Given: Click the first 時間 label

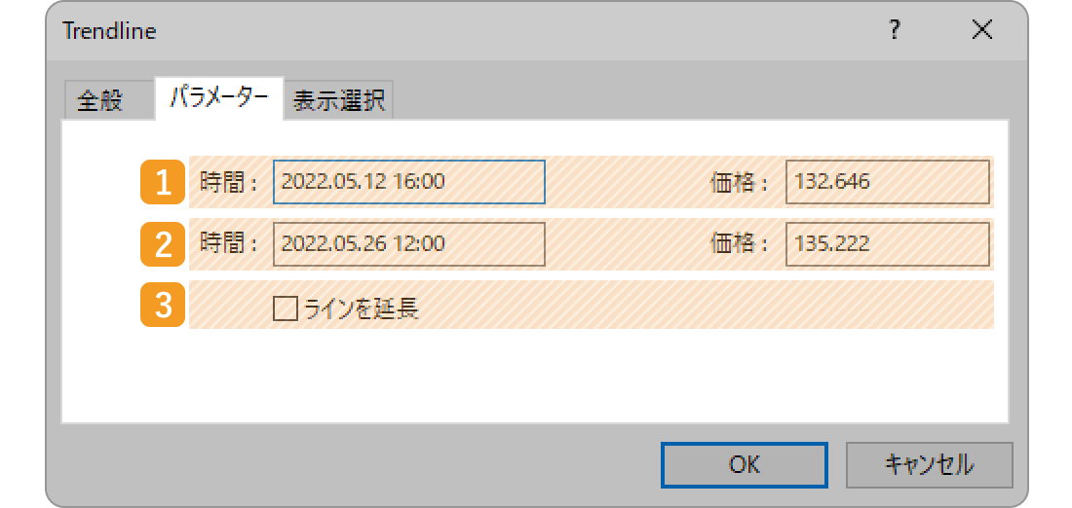Looking at the screenshot, I should tap(228, 182).
